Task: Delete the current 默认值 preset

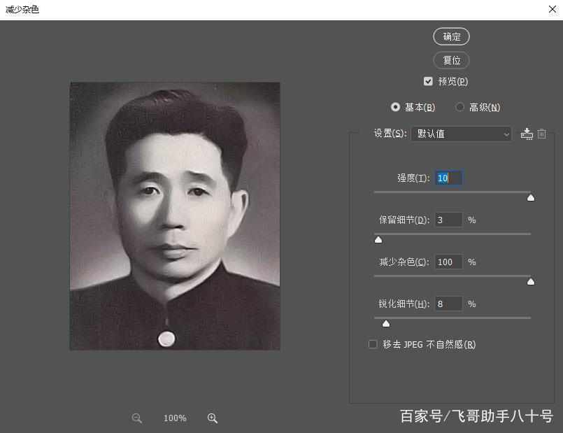Action: (x=541, y=134)
